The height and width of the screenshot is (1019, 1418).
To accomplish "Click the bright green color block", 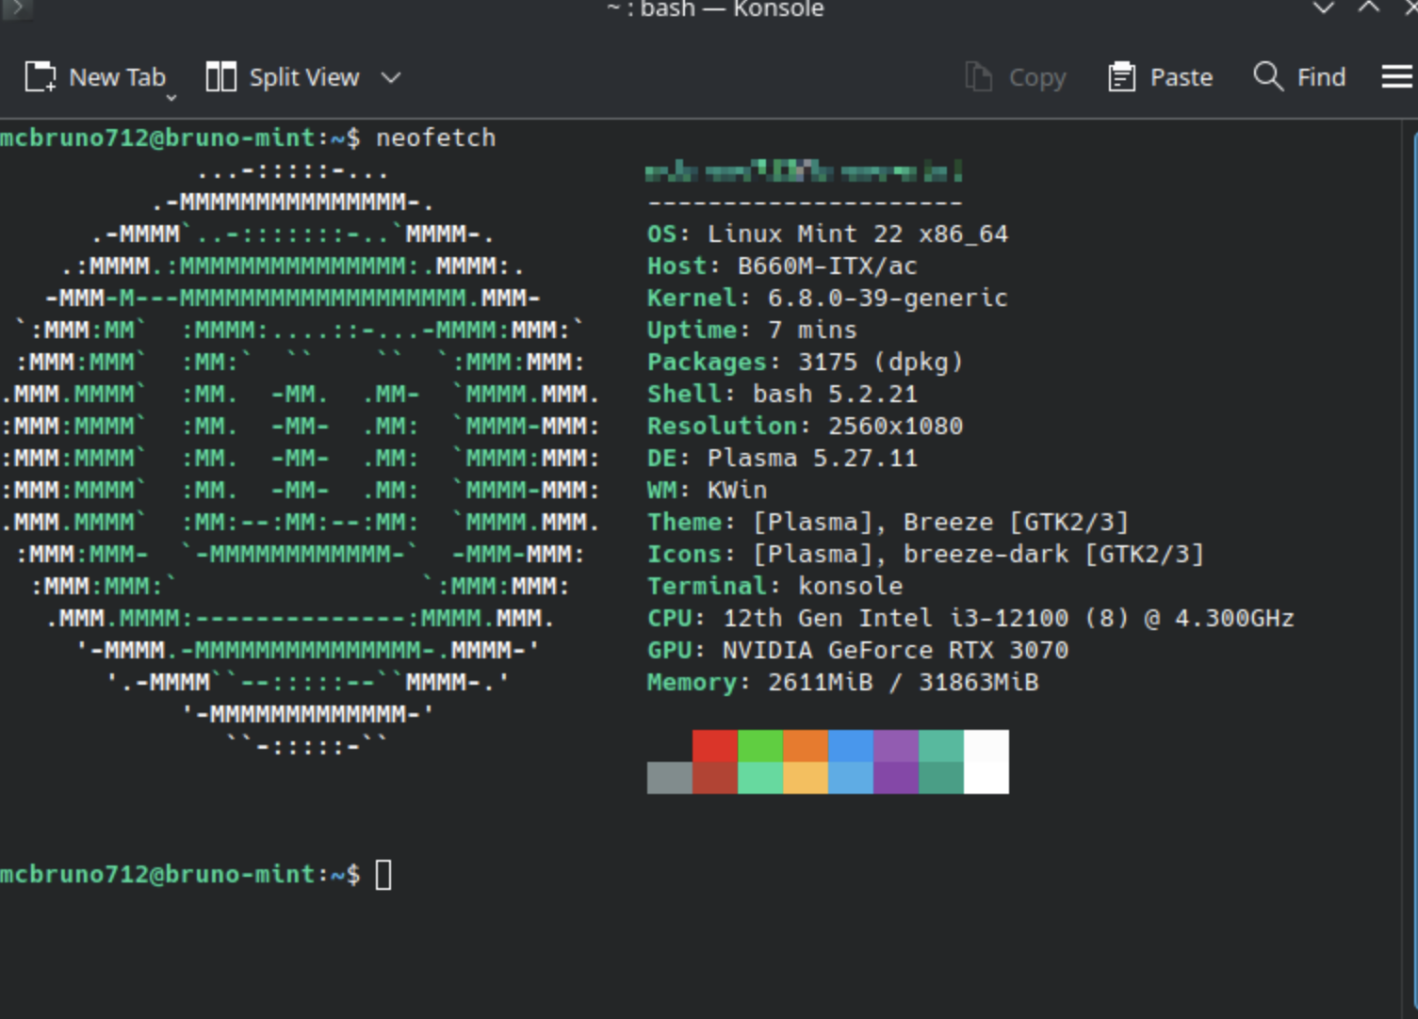I will (760, 746).
